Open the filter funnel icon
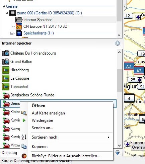The width and height of the screenshot is (145, 164). pos(118,153)
